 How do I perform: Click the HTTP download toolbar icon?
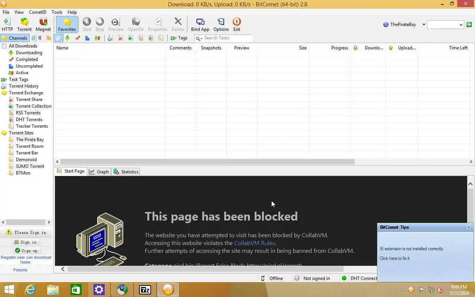[x=7, y=25]
